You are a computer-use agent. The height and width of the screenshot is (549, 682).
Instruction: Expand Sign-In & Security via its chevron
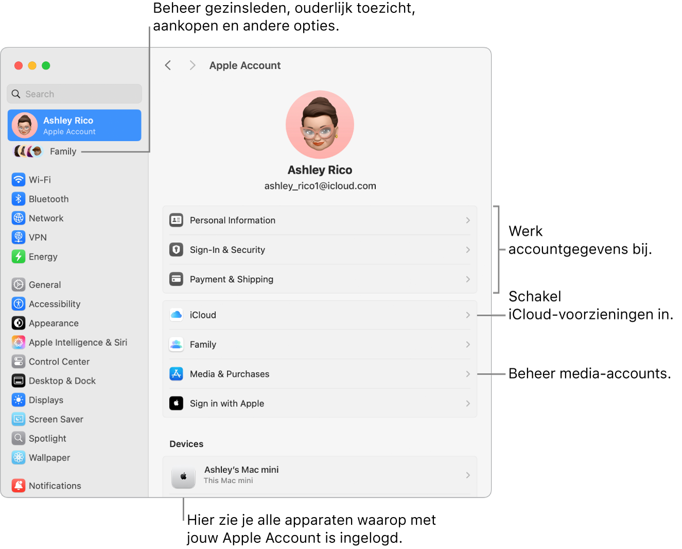tap(468, 250)
